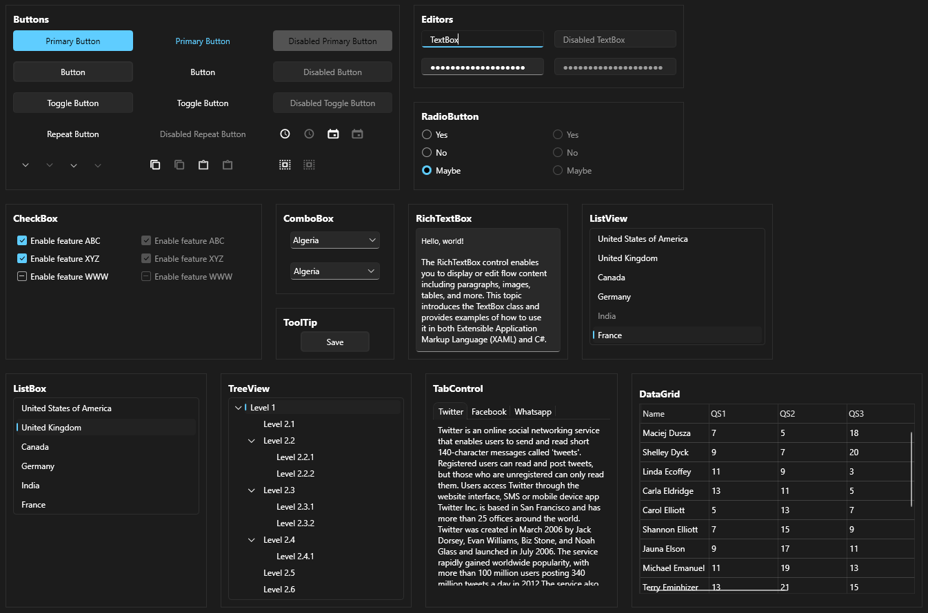Click the bright copy icon

[x=155, y=165]
